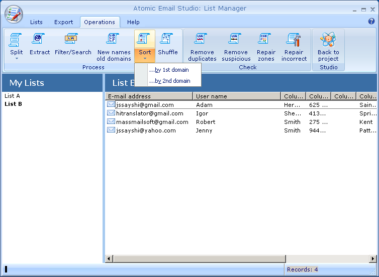Sort by E-mail address column header
379x277 pixels.
click(x=149, y=96)
